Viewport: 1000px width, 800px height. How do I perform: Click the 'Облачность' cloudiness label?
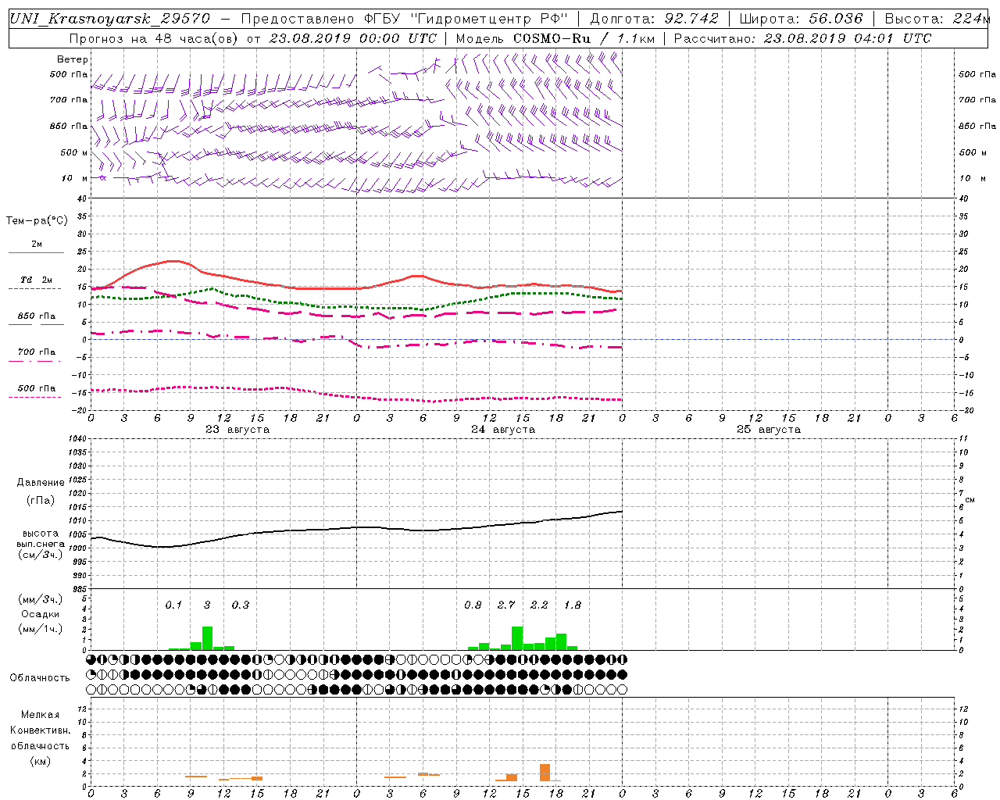coord(40,678)
